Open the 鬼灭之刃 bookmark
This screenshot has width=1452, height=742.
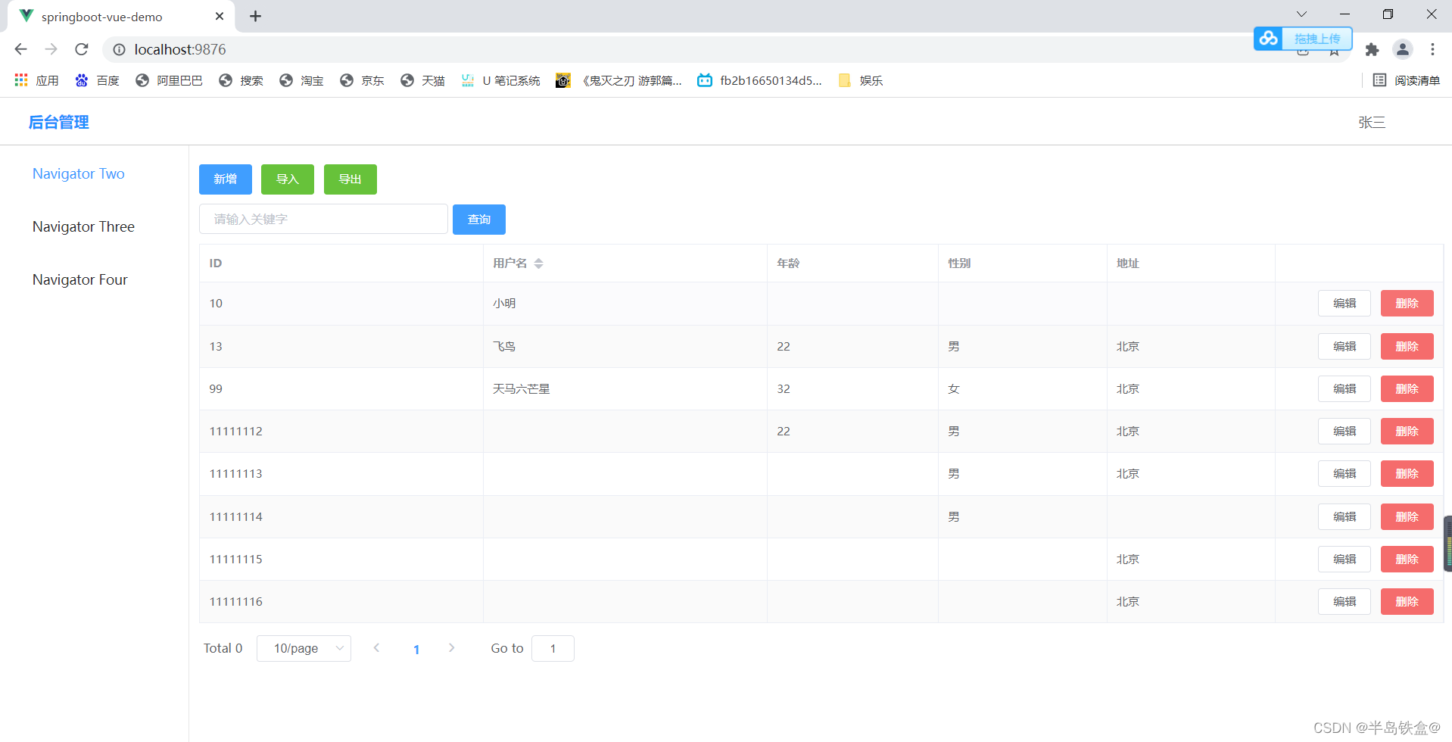pyautogui.click(x=619, y=80)
